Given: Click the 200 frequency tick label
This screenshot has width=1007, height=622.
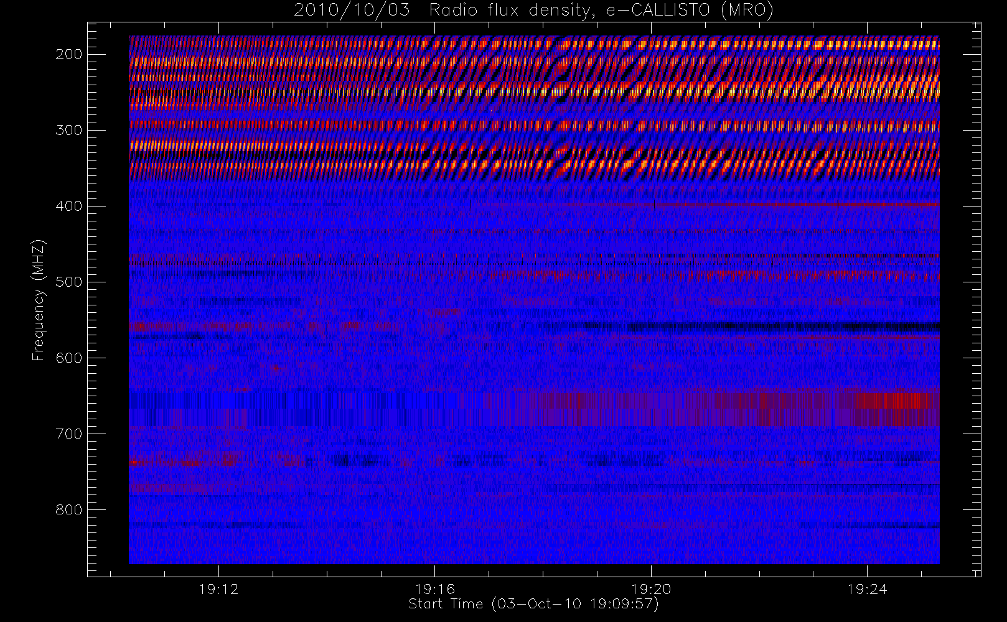Looking at the screenshot, I should click(x=69, y=54).
